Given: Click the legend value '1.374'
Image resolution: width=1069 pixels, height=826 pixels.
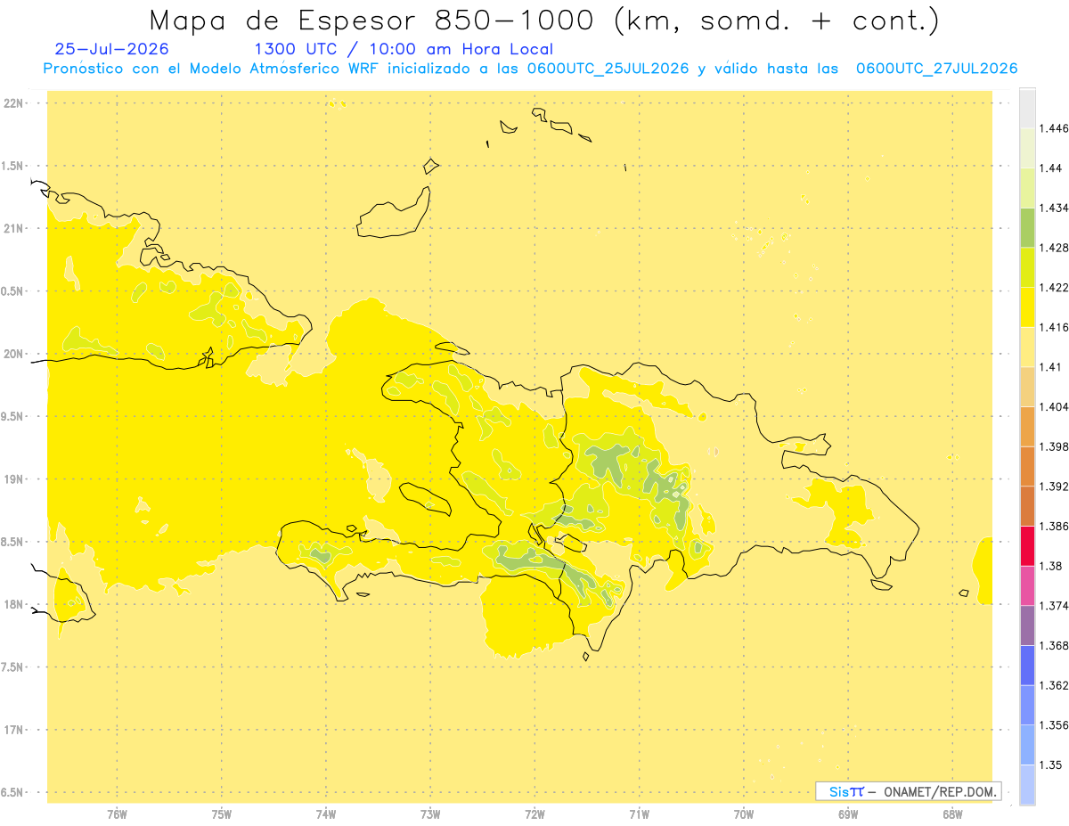Looking at the screenshot, I should [1054, 605].
